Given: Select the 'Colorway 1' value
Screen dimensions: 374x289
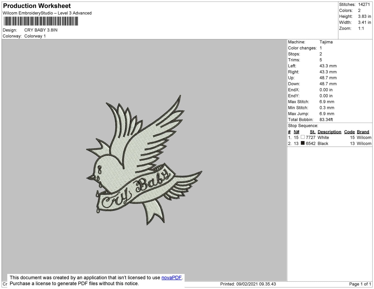Looking at the screenshot, I should click(35, 36).
